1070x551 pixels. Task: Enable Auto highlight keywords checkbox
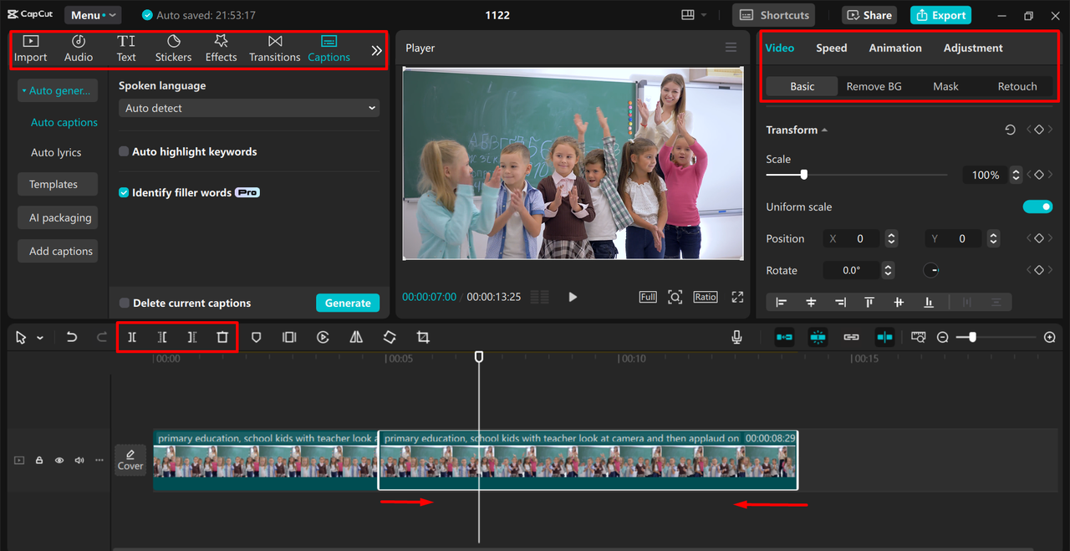coord(124,151)
